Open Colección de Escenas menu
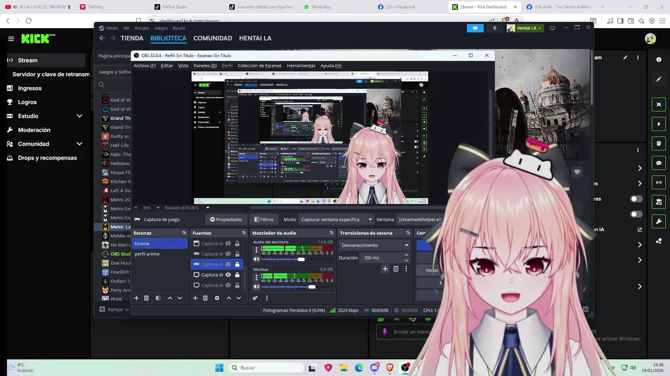Screen dimensions: 670x376 click(x=260, y=66)
